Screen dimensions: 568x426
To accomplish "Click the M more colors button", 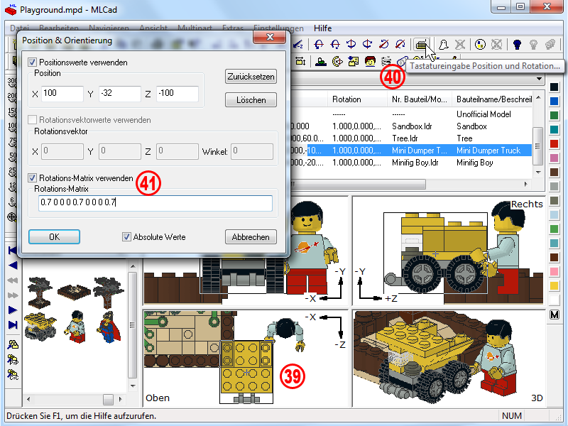I will 555,315.
